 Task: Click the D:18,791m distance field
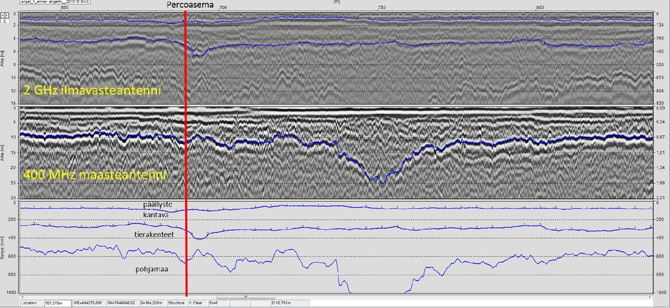pyautogui.click(x=291, y=303)
